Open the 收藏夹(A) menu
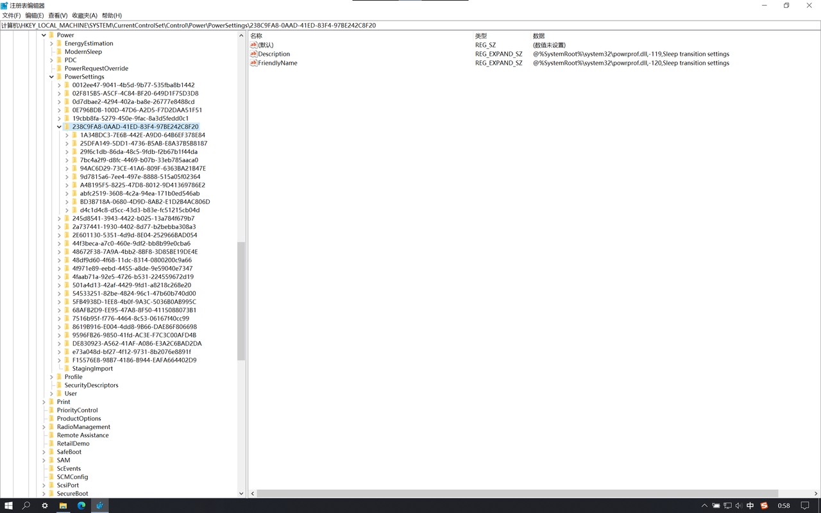 click(85, 15)
